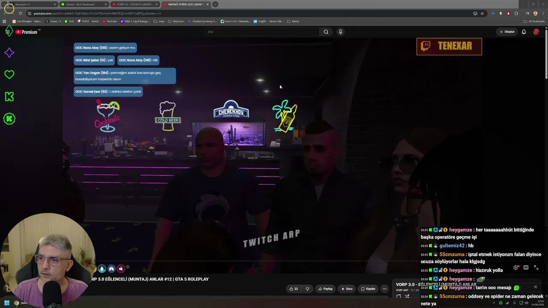Open the Chrome extensions puzzle menu

pyautogui.click(x=516, y=13)
